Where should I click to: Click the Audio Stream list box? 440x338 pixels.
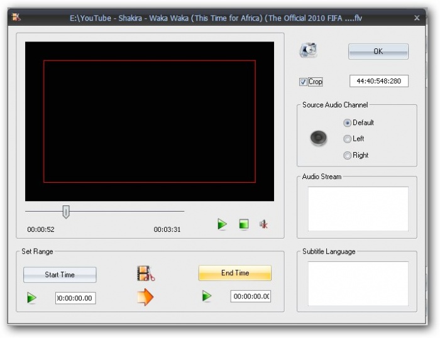(x=358, y=209)
